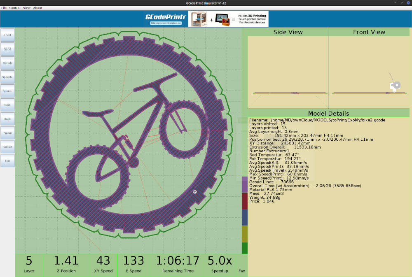This screenshot has width=412, height=277.
Task: Select the green swatch in speed legend
Action: [245, 248]
